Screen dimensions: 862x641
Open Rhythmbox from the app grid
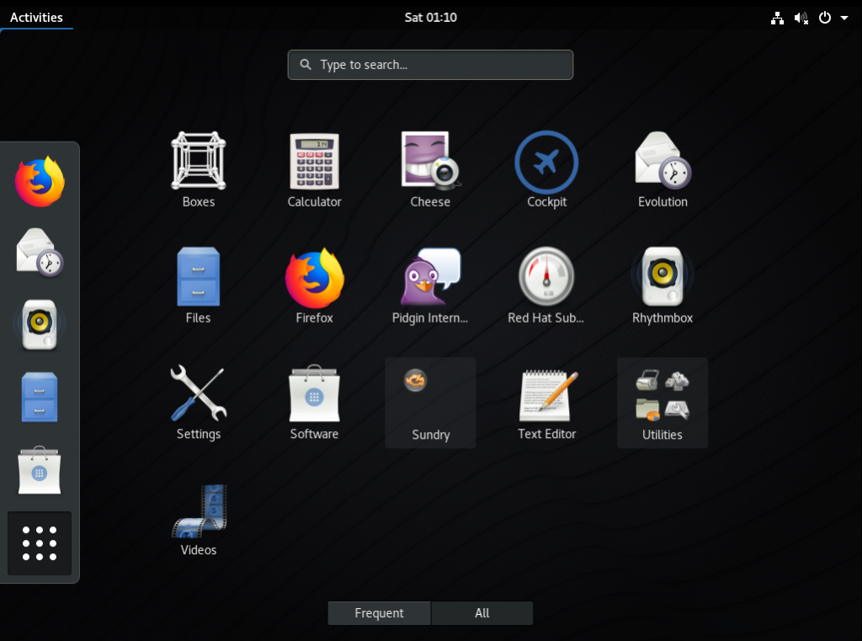[662, 286]
